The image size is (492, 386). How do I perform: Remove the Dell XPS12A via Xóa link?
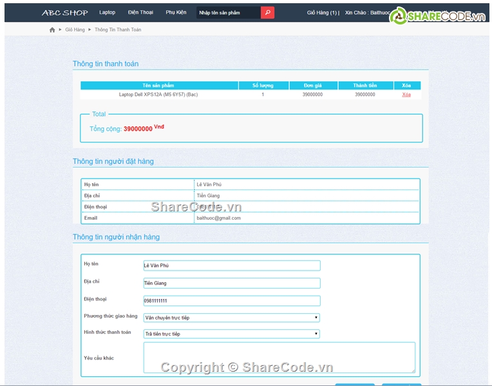tap(406, 95)
